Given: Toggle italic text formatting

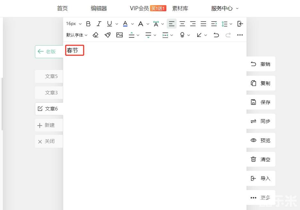Looking at the screenshot, I should coord(99,24).
